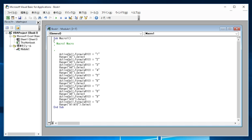
Task: Collapse the VBAProject (Book1) node
Action: [x=7, y=33]
